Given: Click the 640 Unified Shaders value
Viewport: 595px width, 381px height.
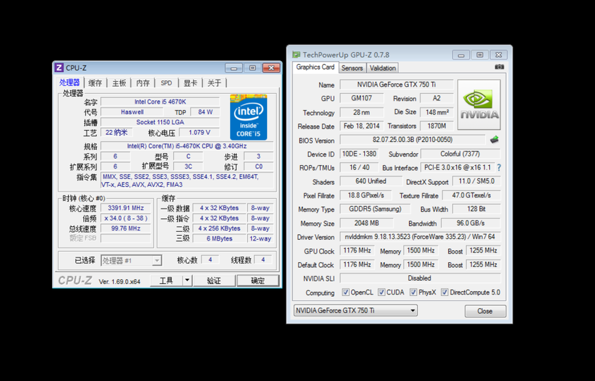Looking at the screenshot, I should pos(371,181).
